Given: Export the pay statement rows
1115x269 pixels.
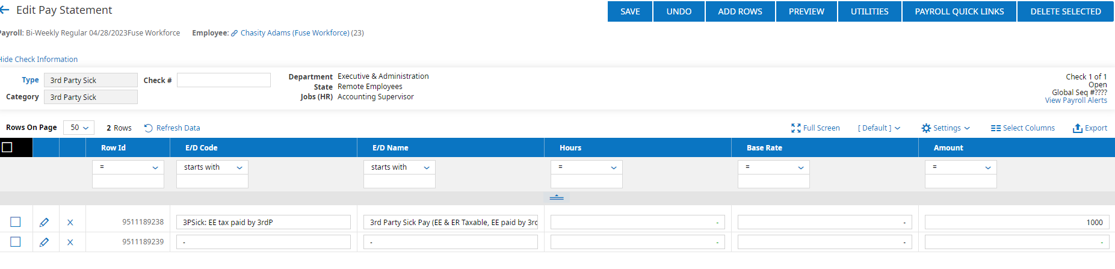Looking at the screenshot, I should [1090, 128].
